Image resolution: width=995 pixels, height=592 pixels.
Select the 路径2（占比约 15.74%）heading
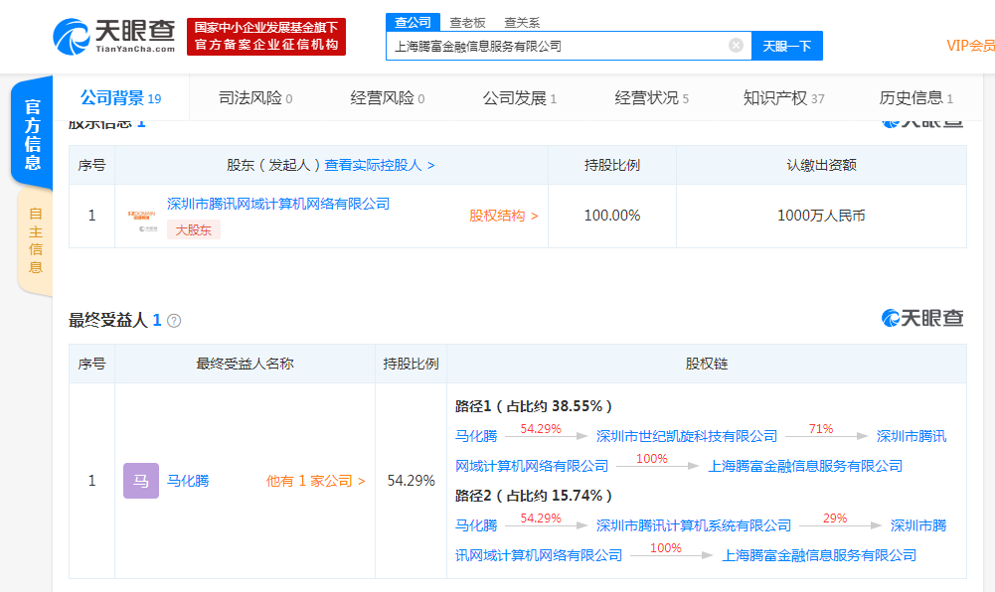coord(534,496)
